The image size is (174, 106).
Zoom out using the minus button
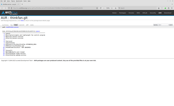coord(104,8)
